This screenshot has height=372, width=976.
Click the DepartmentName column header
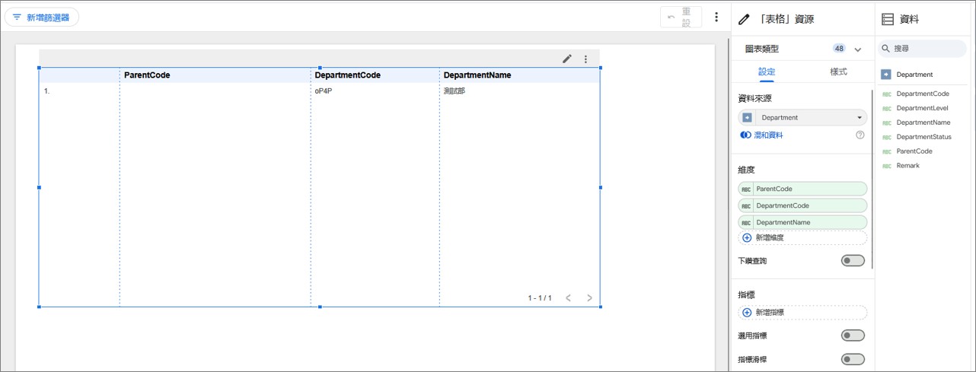477,75
